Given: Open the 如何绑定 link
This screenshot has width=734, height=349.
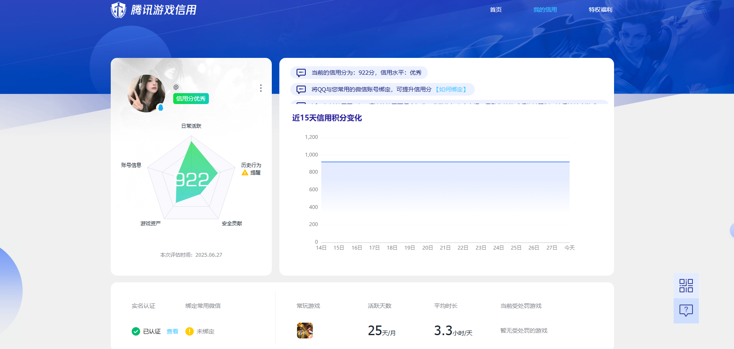Looking at the screenshot, I should (451, 89).
